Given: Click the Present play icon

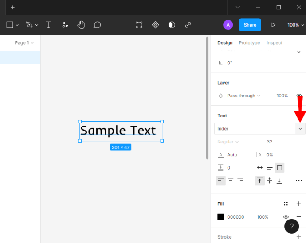Looking at the screenshot, I should point(273,25).
